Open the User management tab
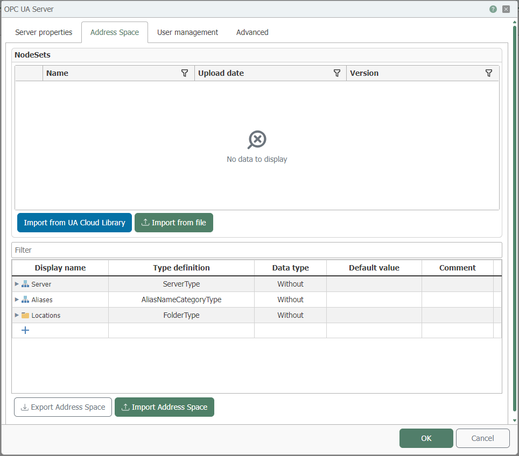This screenshot has width=519, height=456. click(187, 32)
